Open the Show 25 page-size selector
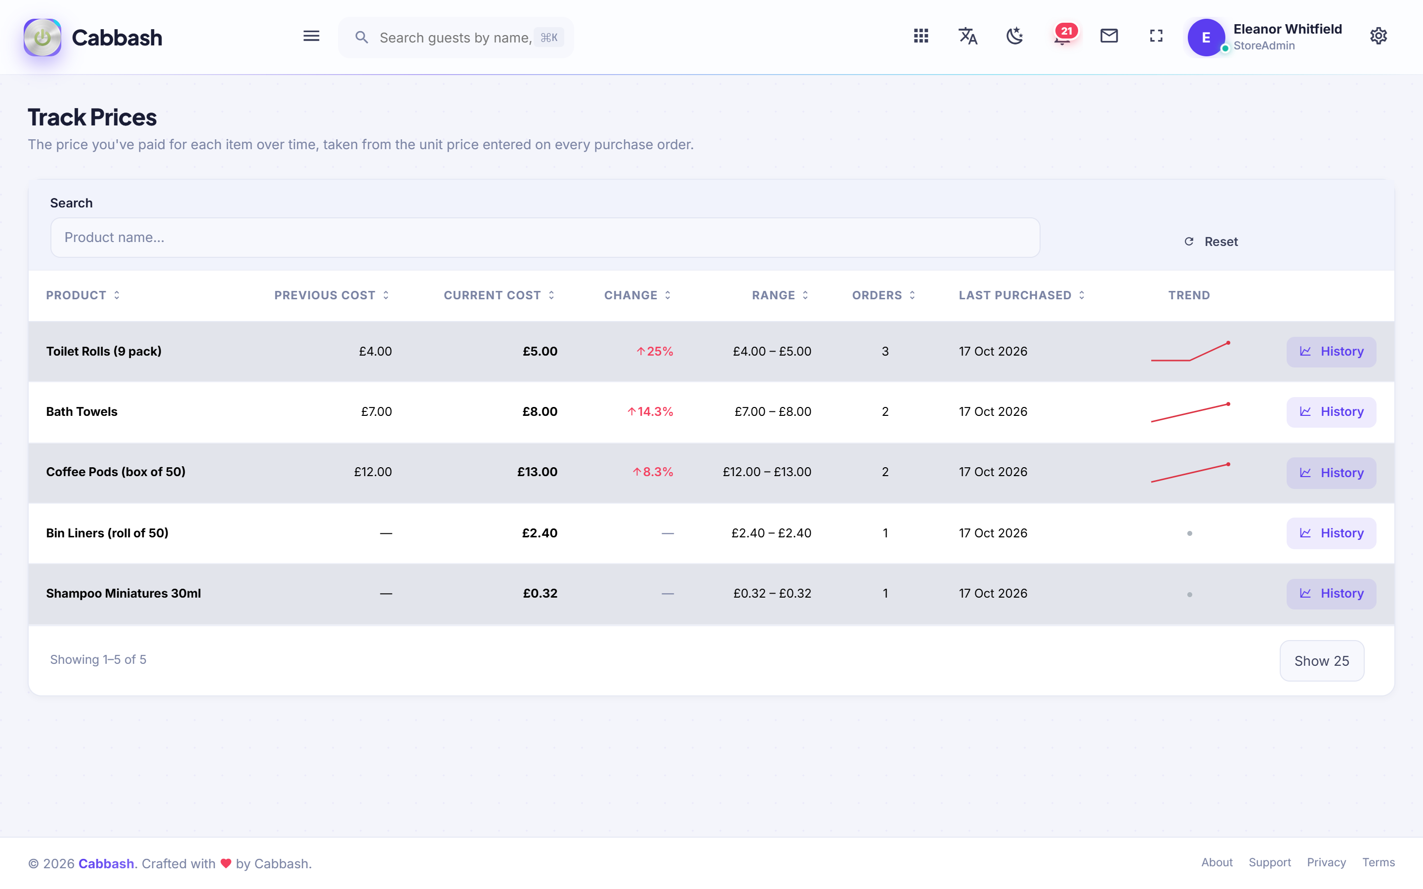Screen dimensions: 1423x889 (x=1321, y=661)
